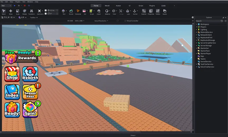Select SoundService in Explorer
This screenshot has width=228, height=137.
point(206,62)
